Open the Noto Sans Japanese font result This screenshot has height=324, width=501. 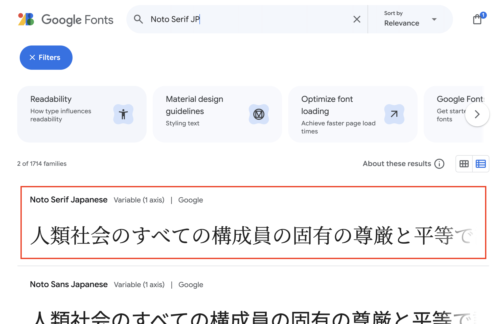coord(69,285)
